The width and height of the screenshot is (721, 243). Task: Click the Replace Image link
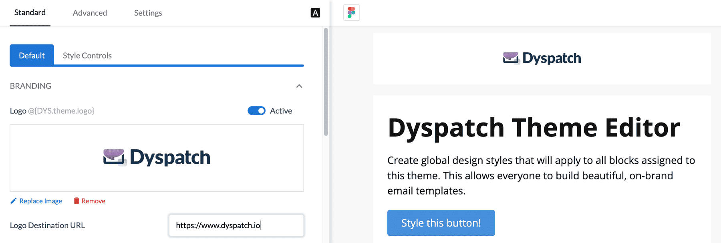tap(40, 201)
